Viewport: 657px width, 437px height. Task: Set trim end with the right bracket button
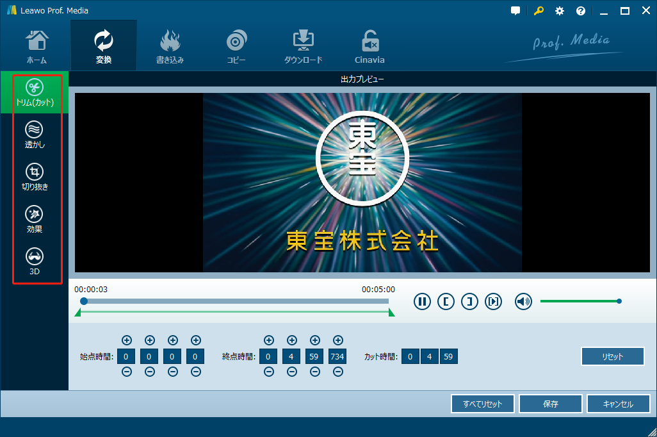click(470, 302)
